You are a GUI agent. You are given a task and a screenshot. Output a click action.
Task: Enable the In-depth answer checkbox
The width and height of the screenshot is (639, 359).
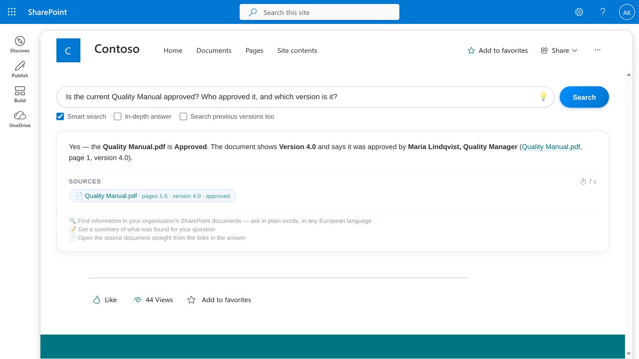pyautogui.click(x=118, y=117)
